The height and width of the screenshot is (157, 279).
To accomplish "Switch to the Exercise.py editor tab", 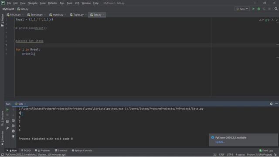I will pos(36,15).
